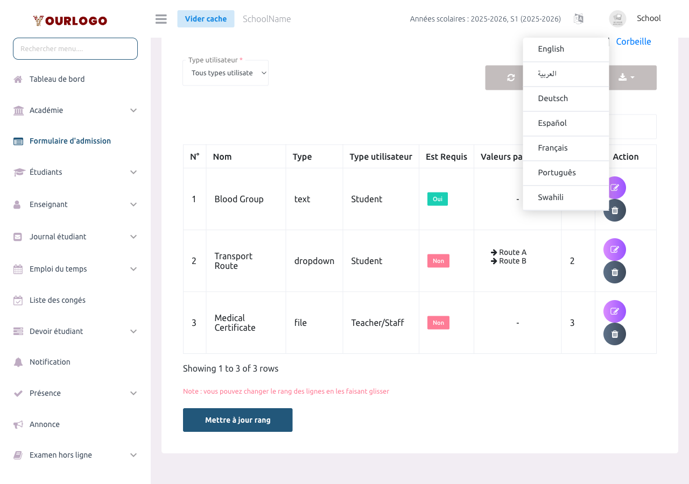This screenshot has height=484, width=689.
Task: Delete the Blood Group field
Action: pyautogui.click(x=615, y=210)
